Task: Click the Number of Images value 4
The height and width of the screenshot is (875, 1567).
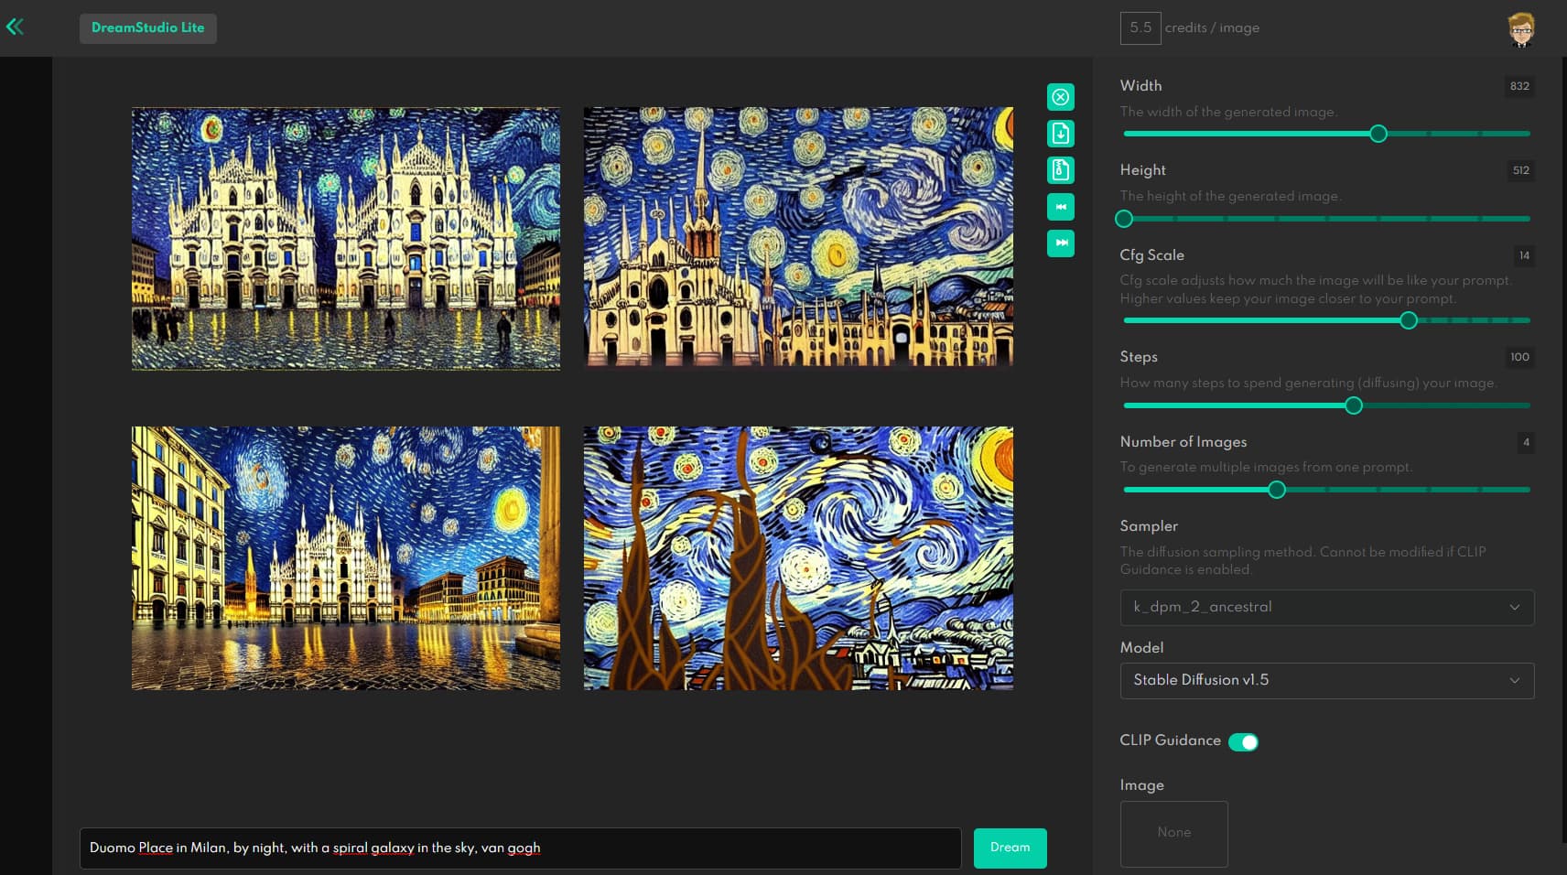Action: (x=1526, y=442)
